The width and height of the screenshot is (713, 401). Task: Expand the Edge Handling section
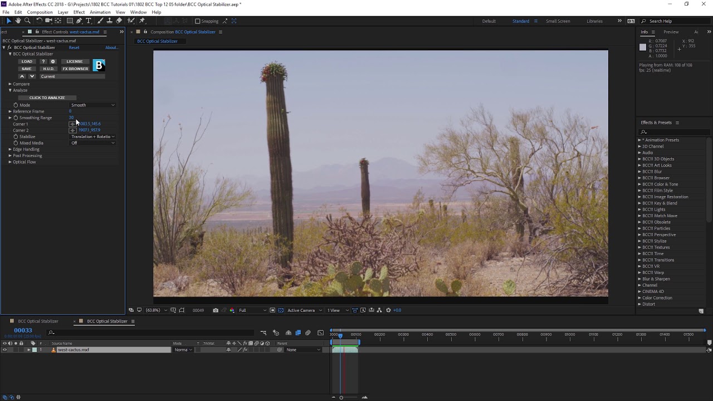(9, 149)
